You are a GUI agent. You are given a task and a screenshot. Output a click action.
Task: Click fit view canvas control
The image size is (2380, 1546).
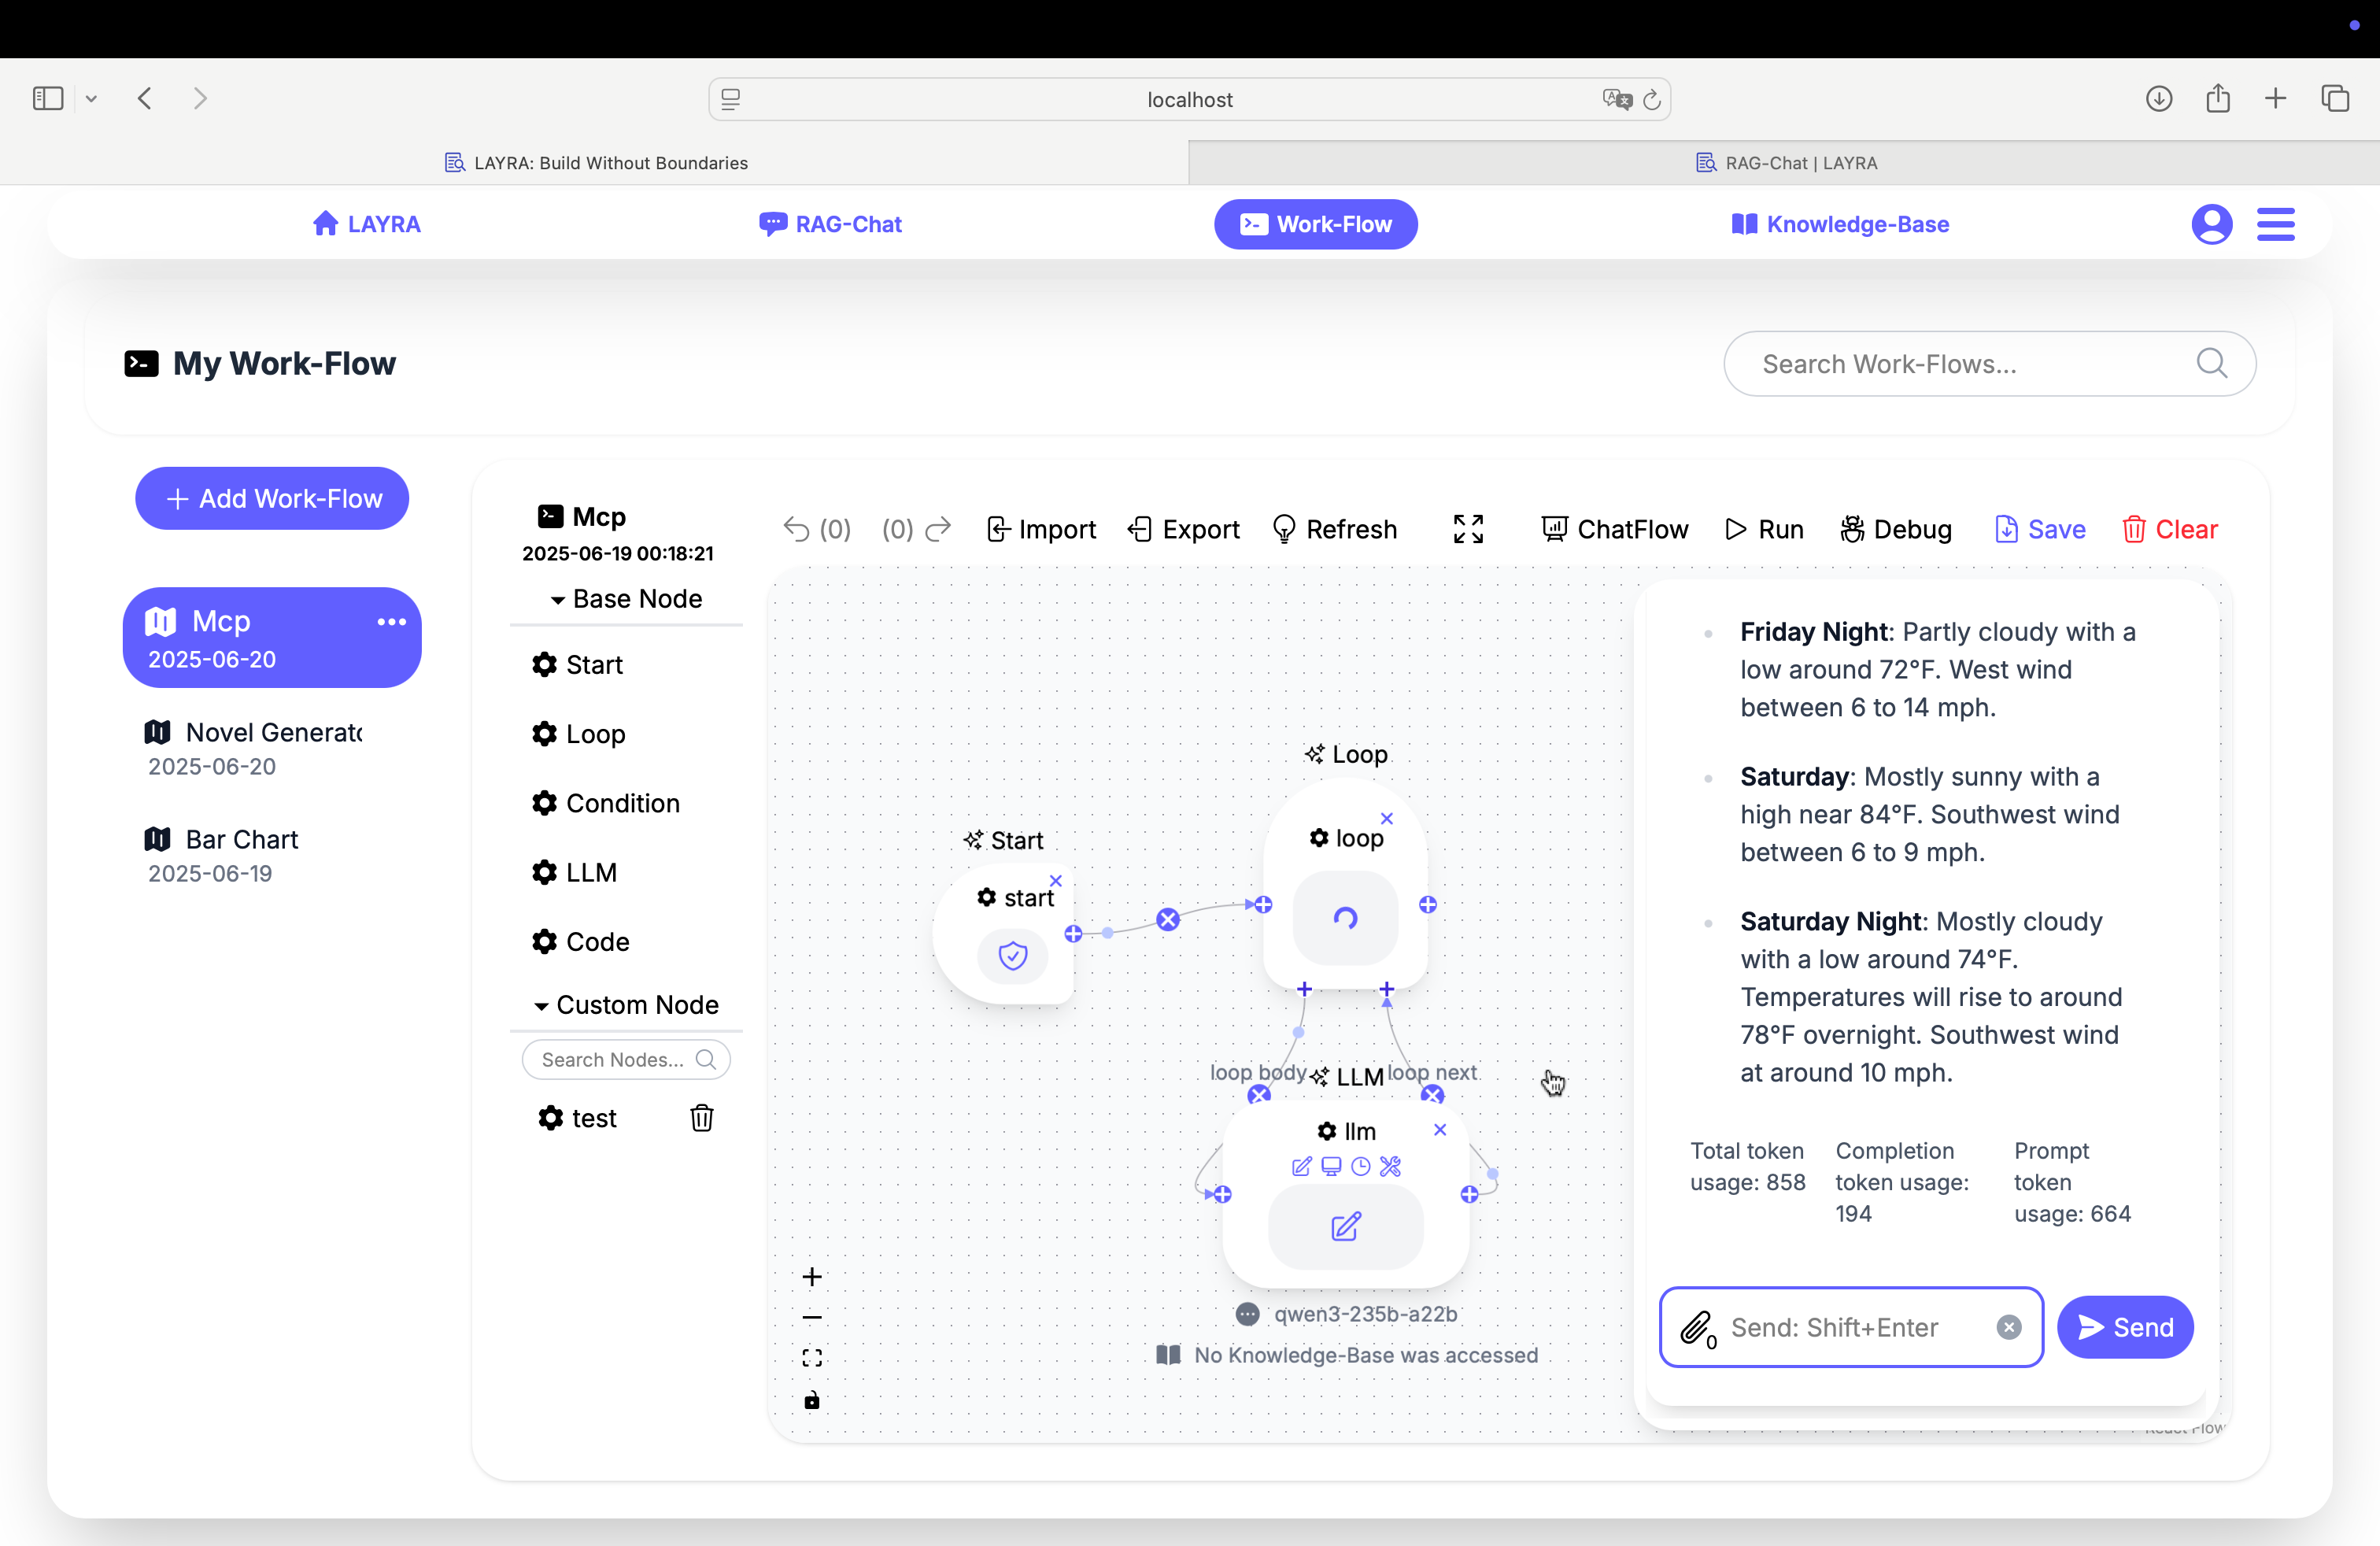[812, 1358]
